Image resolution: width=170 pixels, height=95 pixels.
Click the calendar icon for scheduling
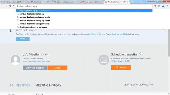[104, 60]
